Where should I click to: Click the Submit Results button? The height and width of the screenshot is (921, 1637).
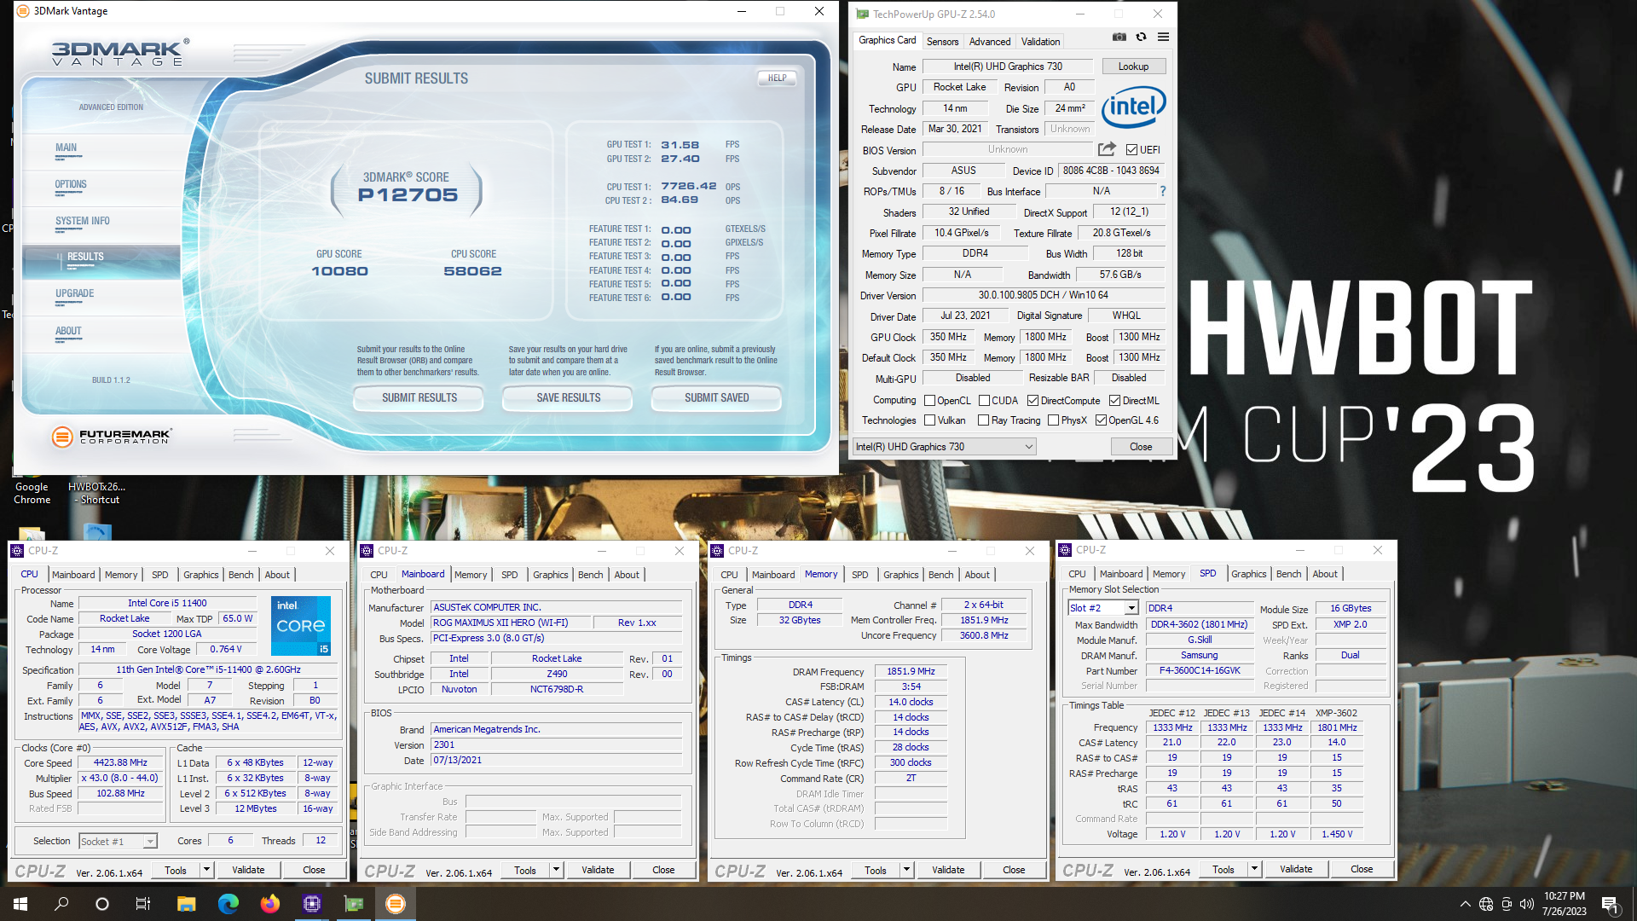pos(419,397)
